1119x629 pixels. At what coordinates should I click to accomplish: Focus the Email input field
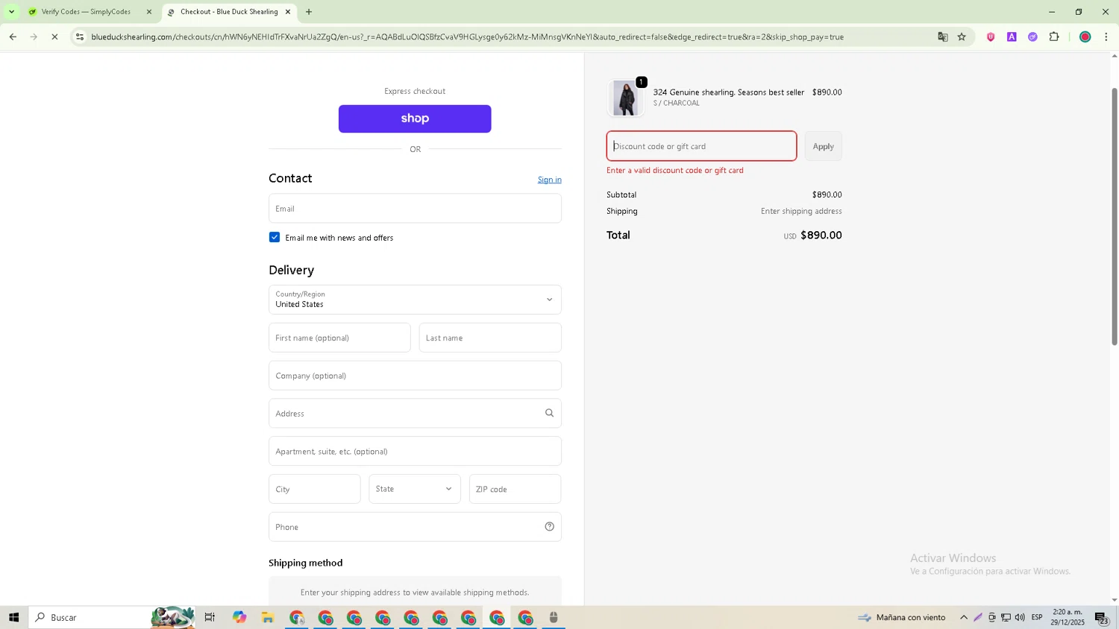pos(415,209)
